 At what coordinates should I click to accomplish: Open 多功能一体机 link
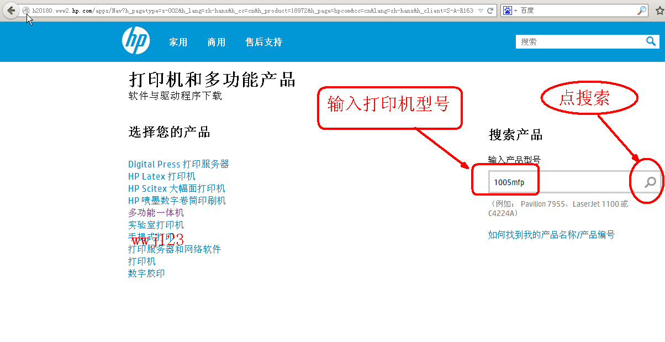click(x=156, y=213)
